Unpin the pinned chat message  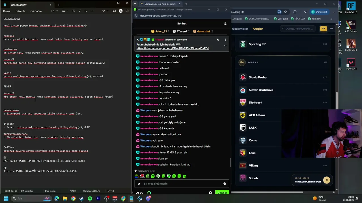pyautogui.click(x=218, y=40)
